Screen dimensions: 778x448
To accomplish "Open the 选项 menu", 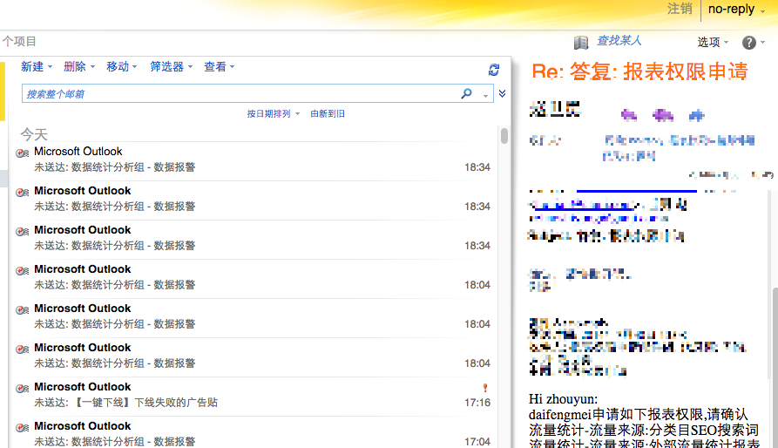I will coord(713,42).
